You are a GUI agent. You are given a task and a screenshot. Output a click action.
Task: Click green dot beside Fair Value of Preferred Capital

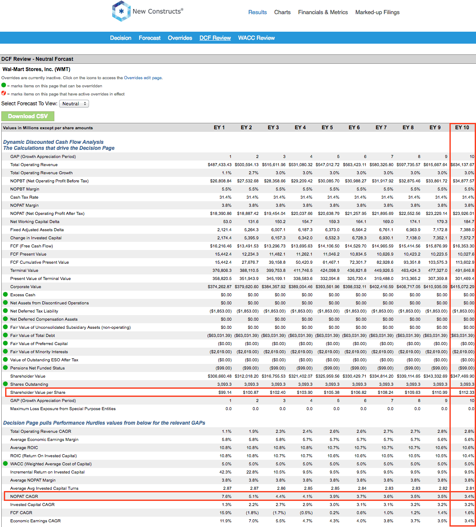pyautogui.click(x=6, y=343)
